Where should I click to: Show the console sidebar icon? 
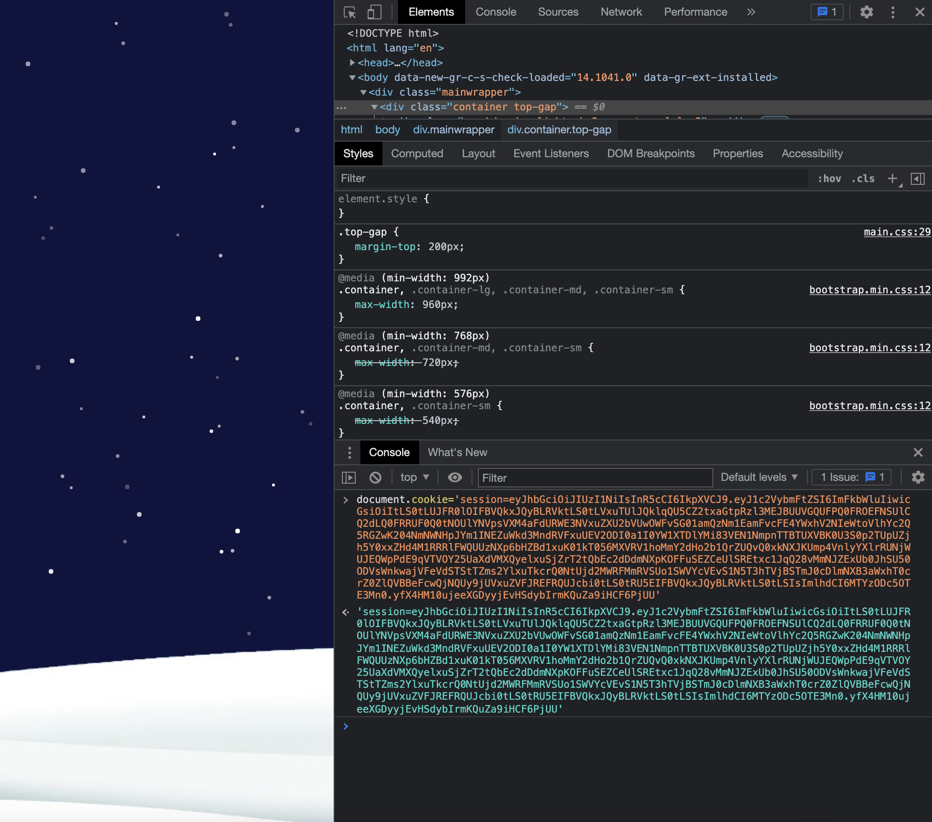coord(349,478)
